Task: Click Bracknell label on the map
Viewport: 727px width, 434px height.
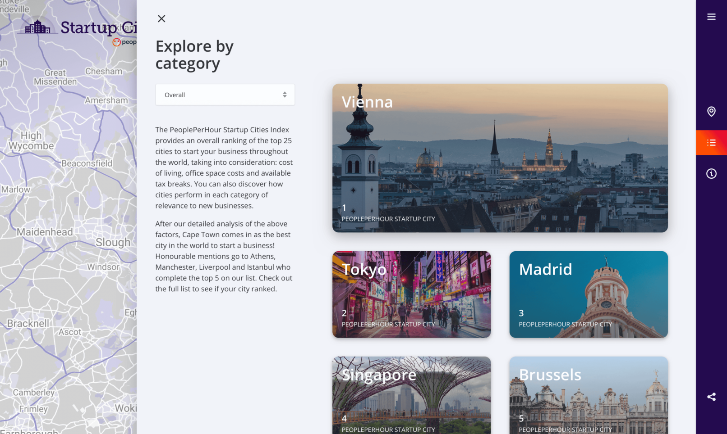Action: (x=28, y=324)
